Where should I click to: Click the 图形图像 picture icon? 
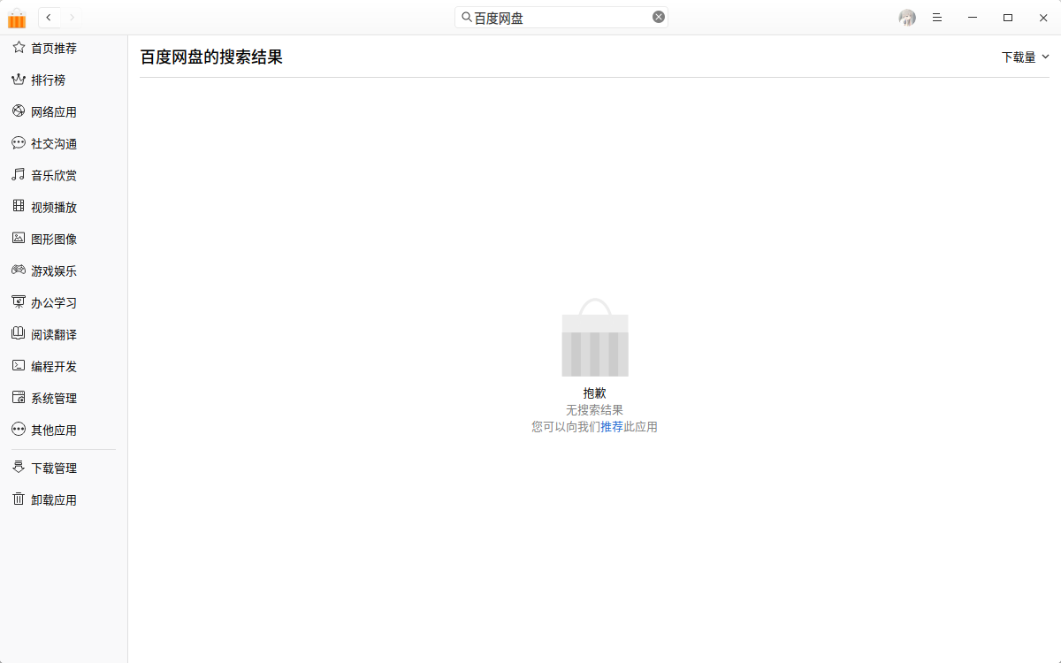click(19, 238)
